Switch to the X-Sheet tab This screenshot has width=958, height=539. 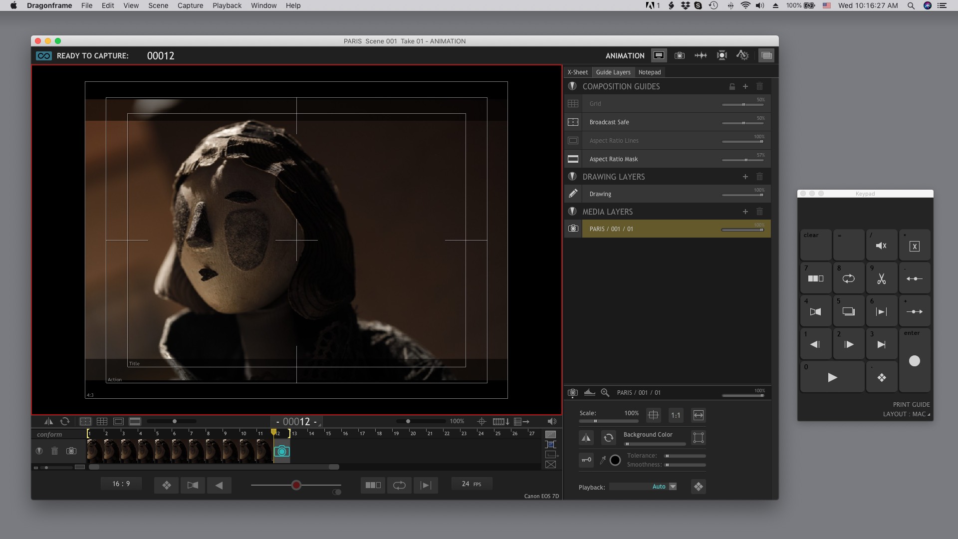click(577, 72)
